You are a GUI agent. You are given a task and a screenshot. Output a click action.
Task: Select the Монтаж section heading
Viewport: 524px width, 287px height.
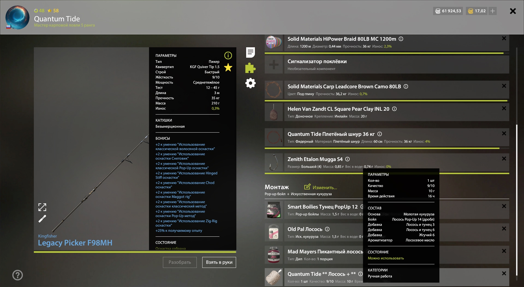click(277, 187)
